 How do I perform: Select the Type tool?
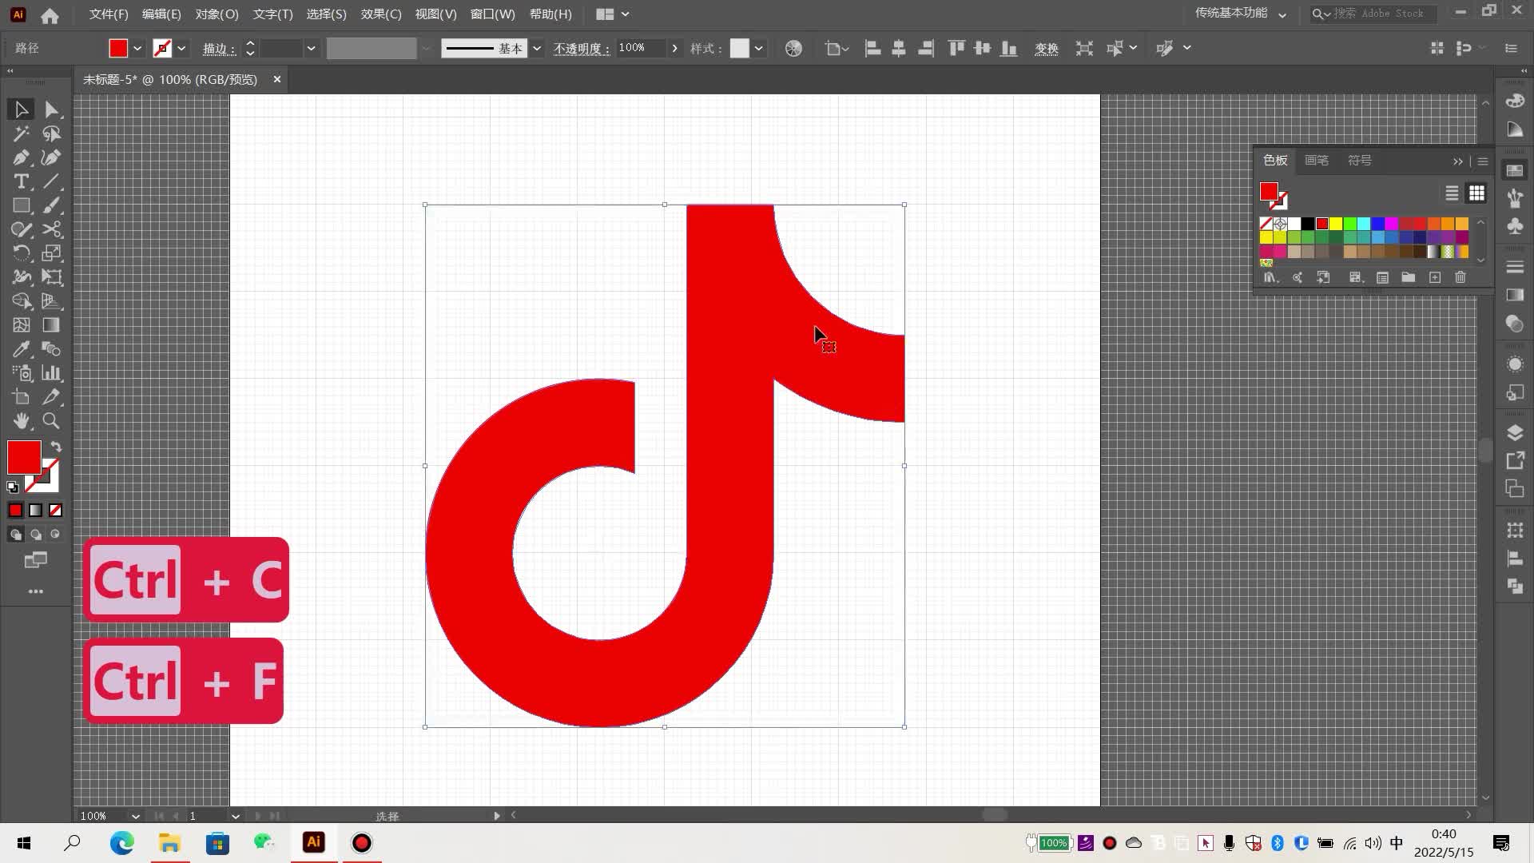click(x=21, y=181)
